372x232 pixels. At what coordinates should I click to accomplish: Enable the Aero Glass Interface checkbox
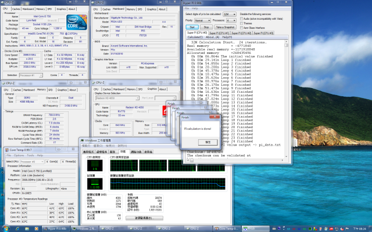241,28
